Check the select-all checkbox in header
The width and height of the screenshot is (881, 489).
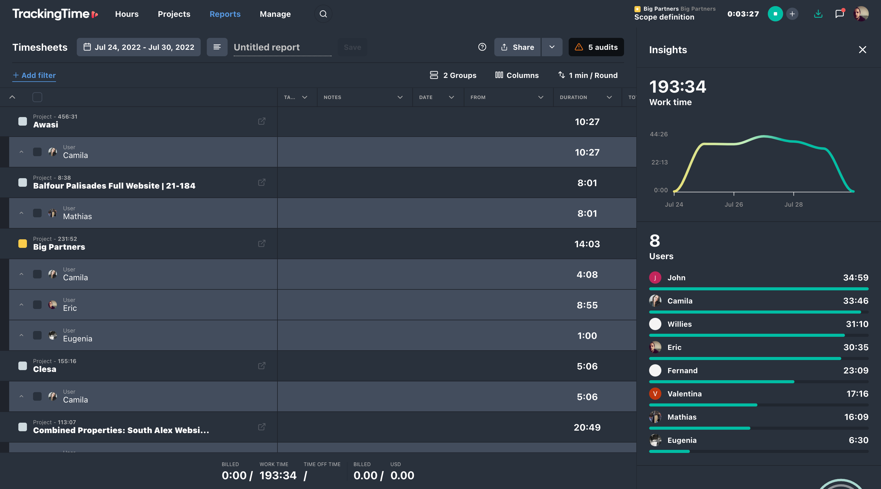click(37, 97)
